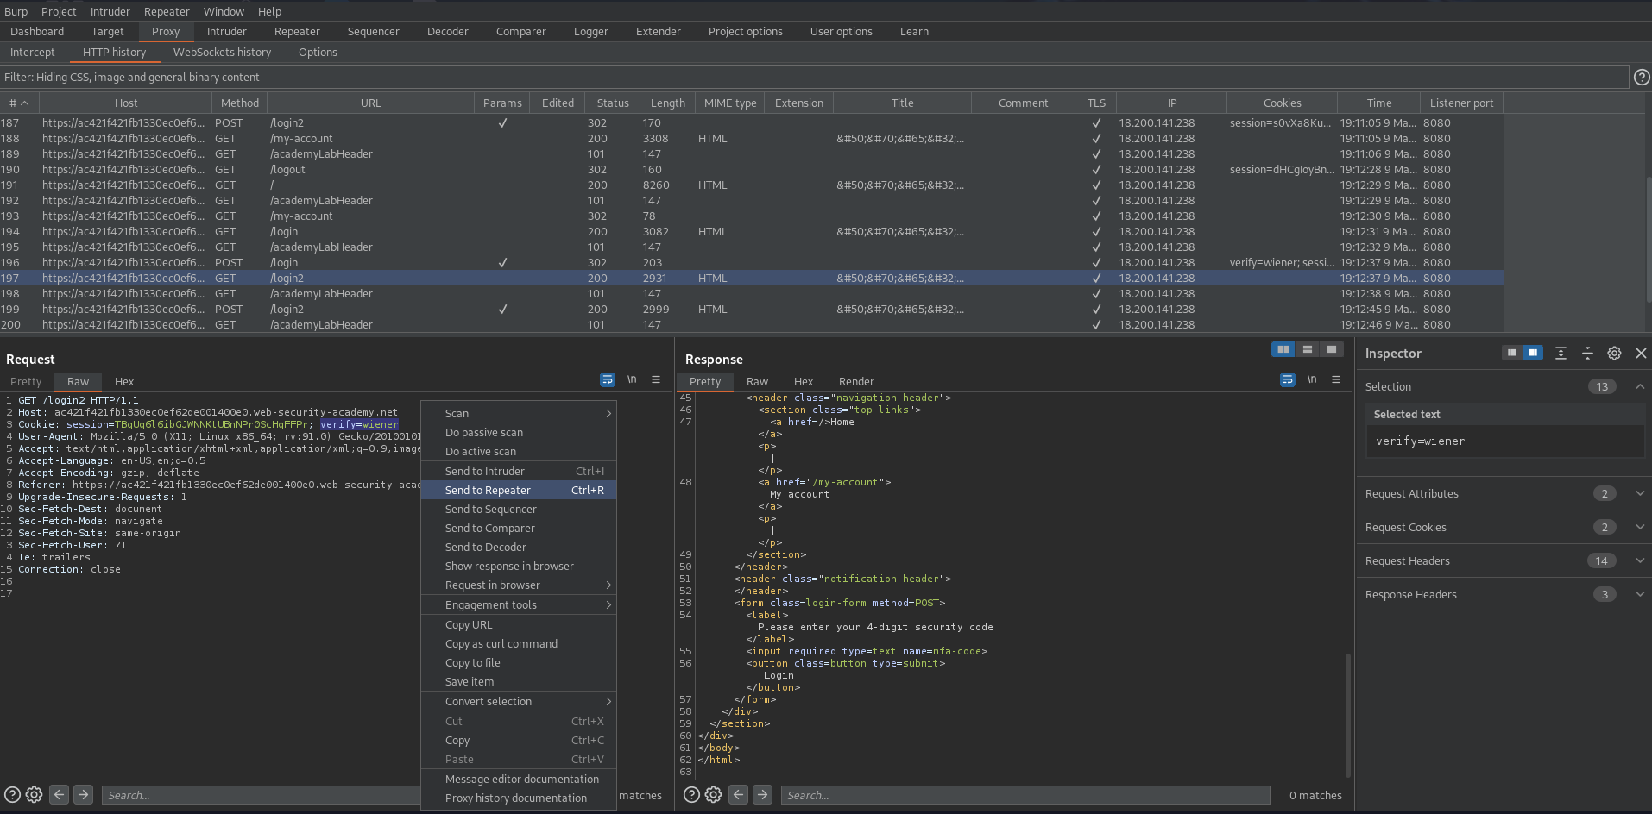This screenshot has height=814, width=1652.
Task: Toggle text wrap in Request editor
Action: pos(608,379)
